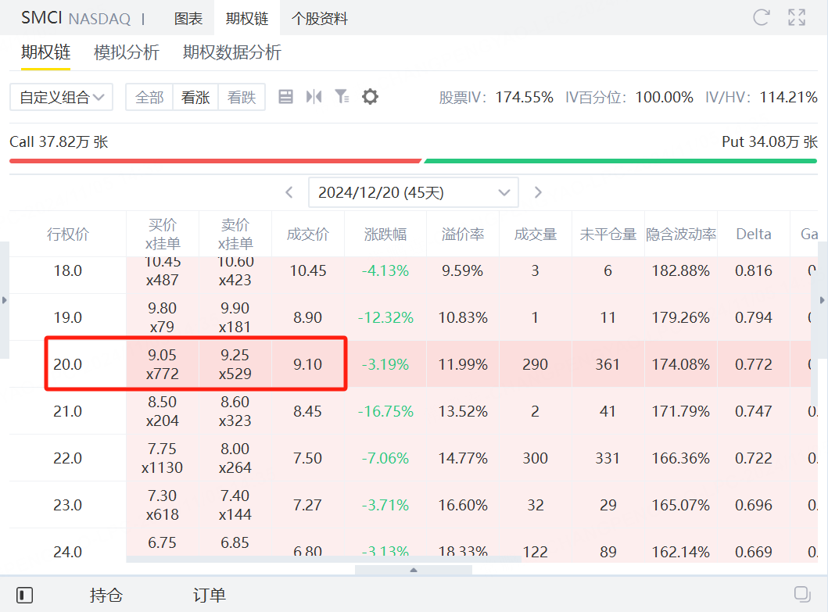Click open interest value 361

608,364
